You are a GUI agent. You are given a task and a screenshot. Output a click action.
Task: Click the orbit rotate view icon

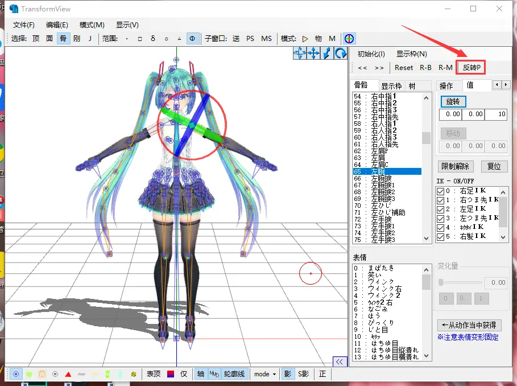tap(299, 53)
